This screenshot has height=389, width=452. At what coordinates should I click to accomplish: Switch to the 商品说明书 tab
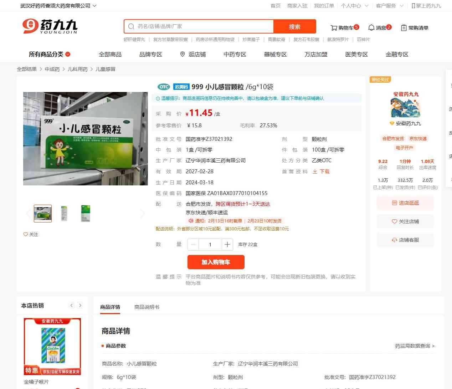tap(147, 307)
